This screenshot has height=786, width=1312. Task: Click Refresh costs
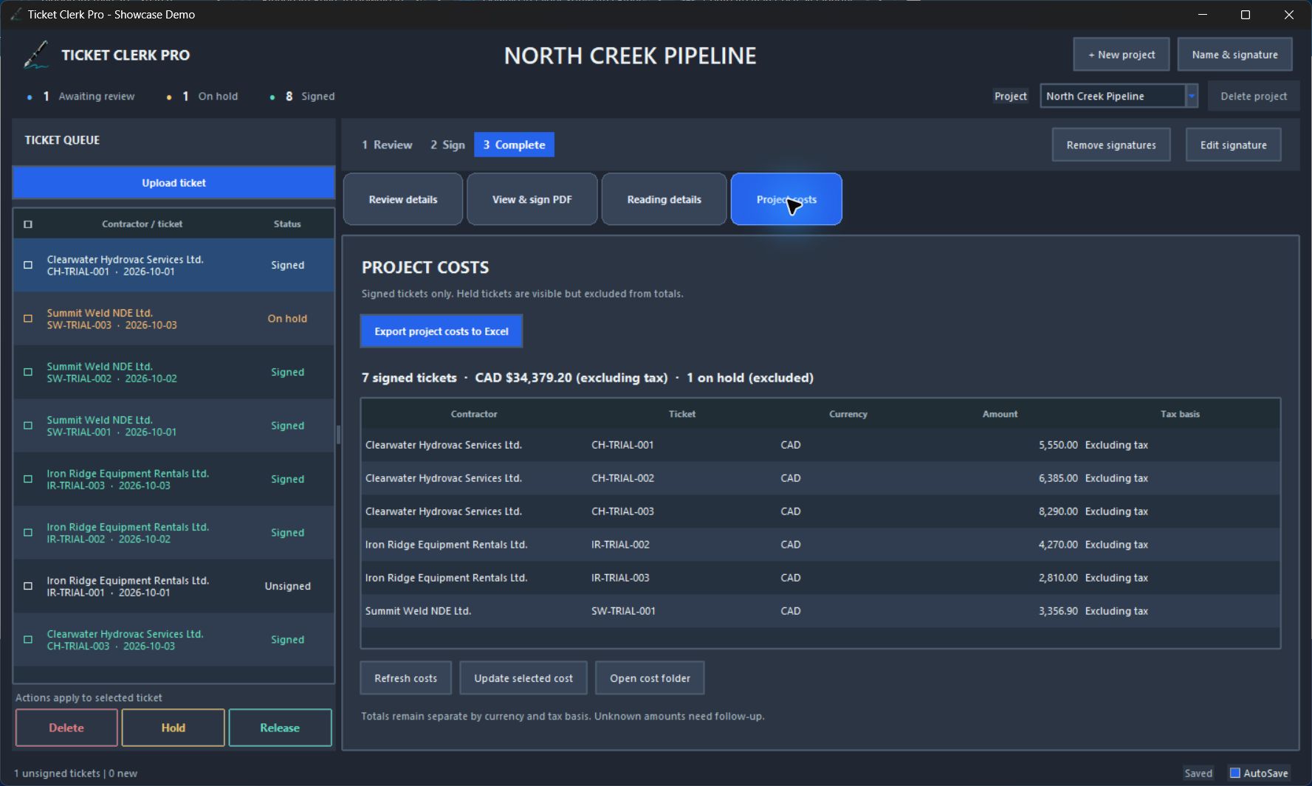(406, 678)
